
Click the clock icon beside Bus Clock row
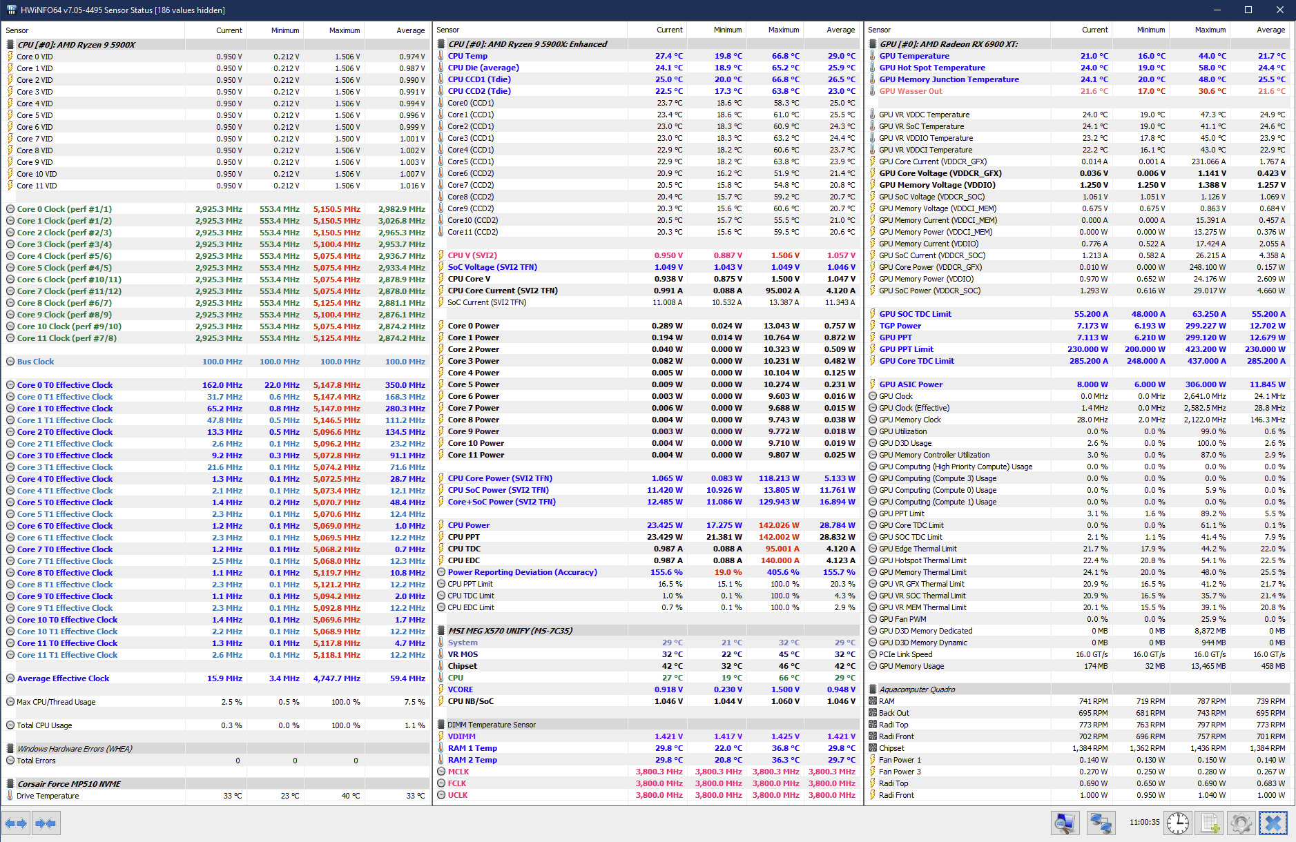10,362
